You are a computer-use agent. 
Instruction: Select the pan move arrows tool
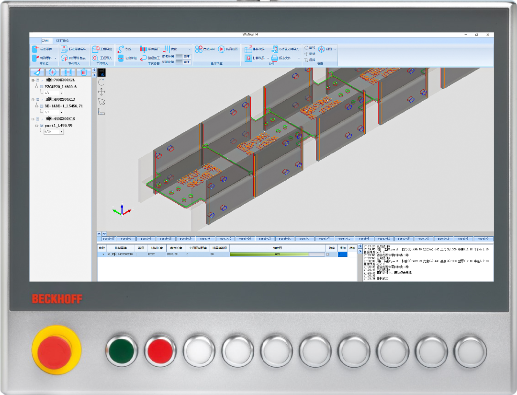101,92
